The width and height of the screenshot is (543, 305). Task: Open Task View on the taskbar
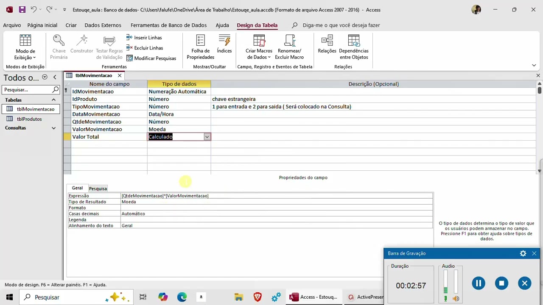[x=143, y=297]
